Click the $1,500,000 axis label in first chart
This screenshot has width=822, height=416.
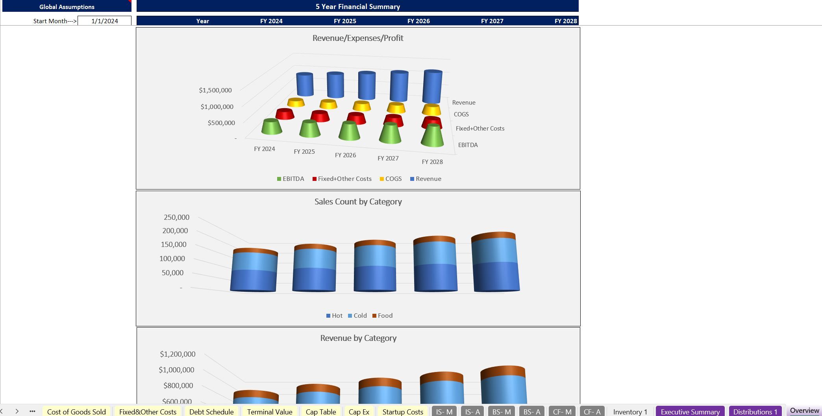[215, 90]
